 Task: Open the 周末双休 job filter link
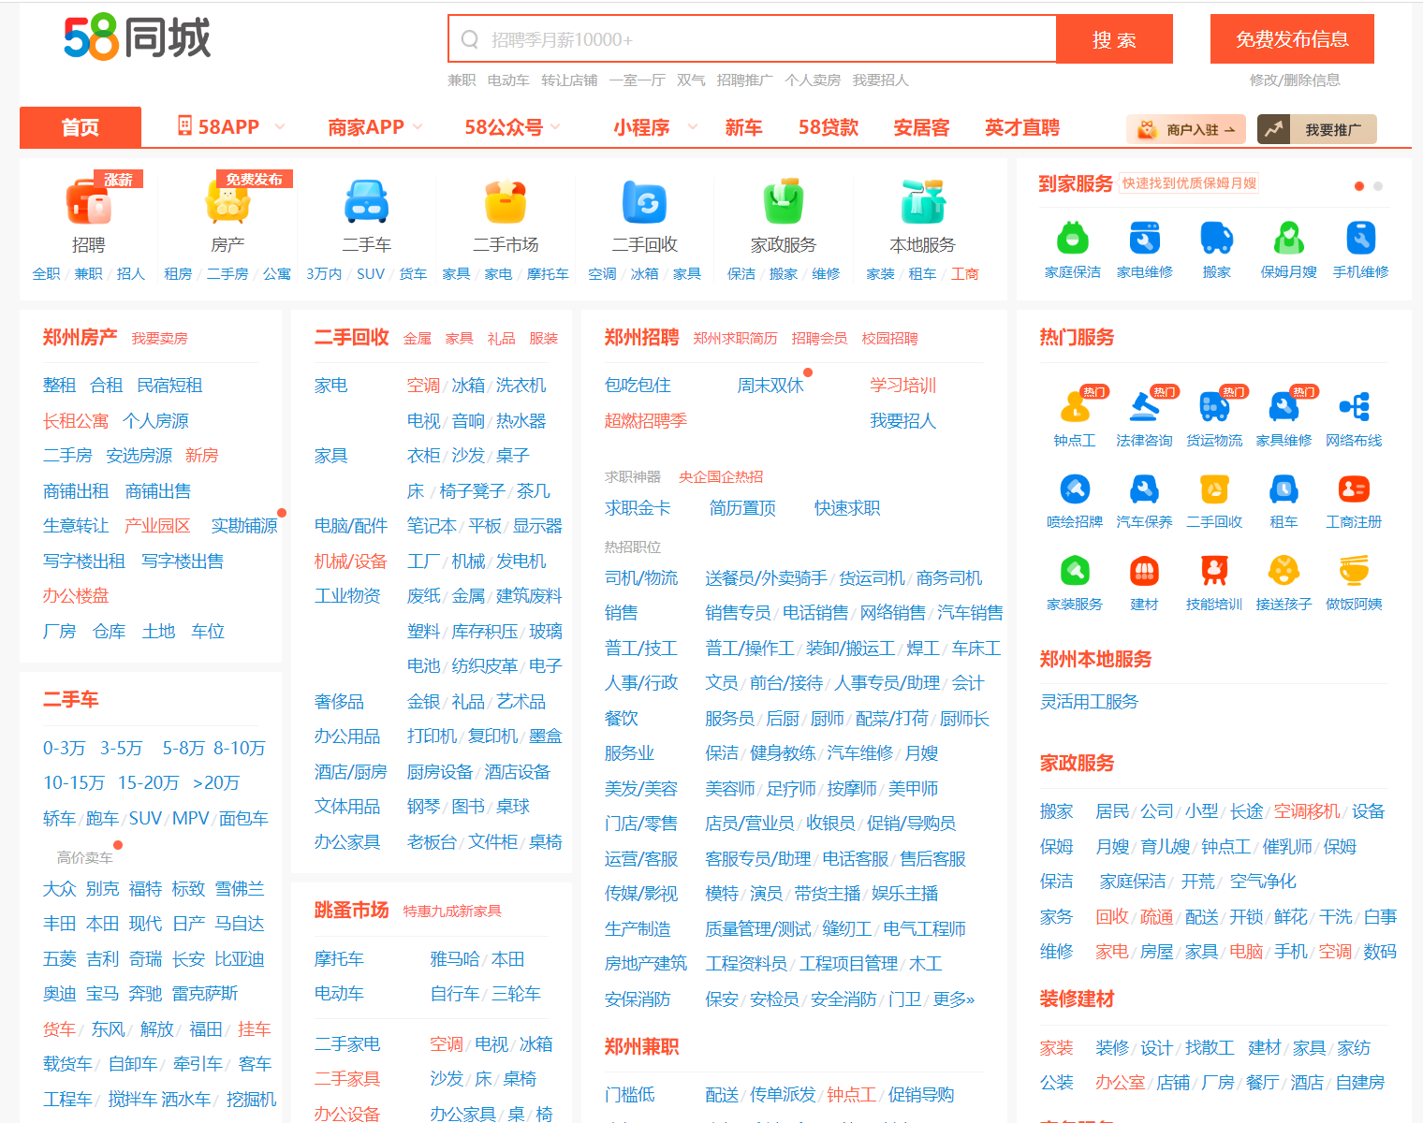click(770, 386)
